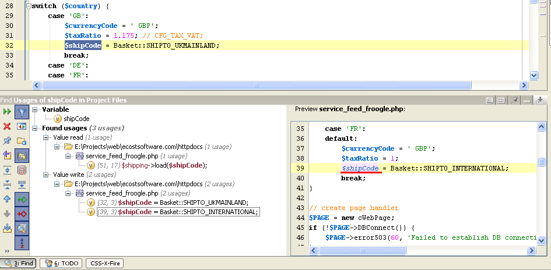Viewport: 551px width, 270px height.
Task: Click $taxRatio on preview line 38
Action: point(360,158)
